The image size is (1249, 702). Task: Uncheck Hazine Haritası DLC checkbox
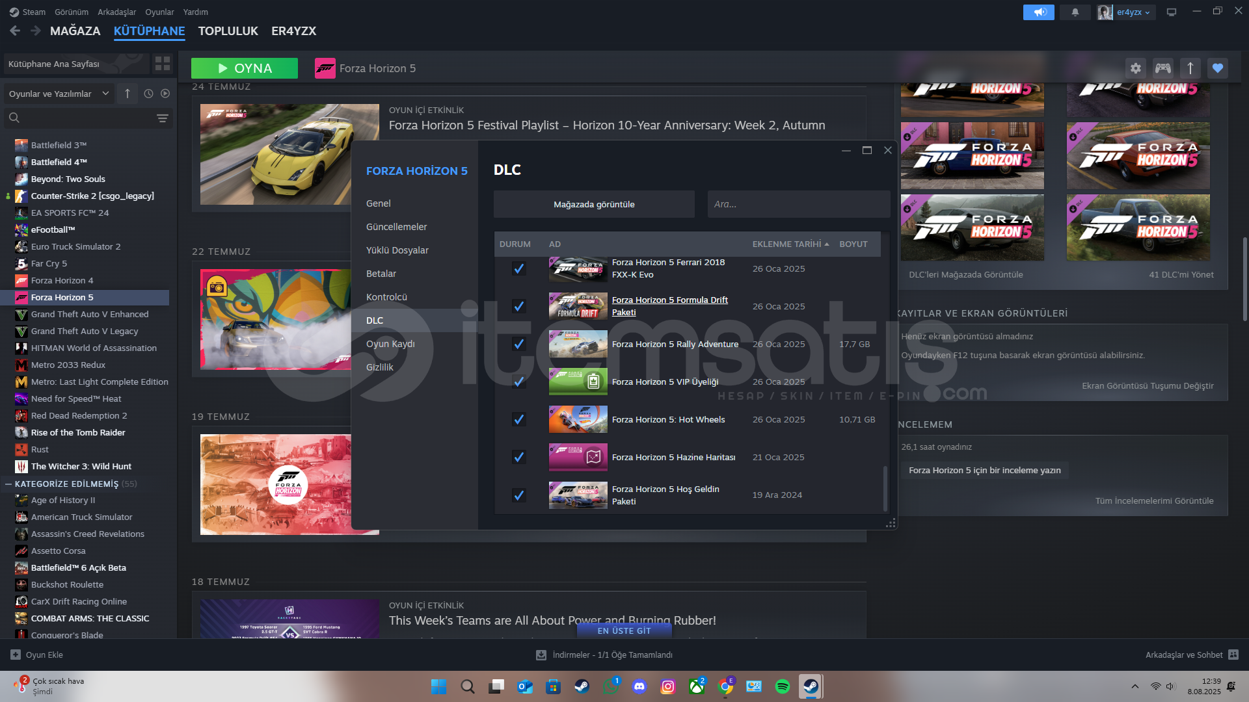(518, 457)
